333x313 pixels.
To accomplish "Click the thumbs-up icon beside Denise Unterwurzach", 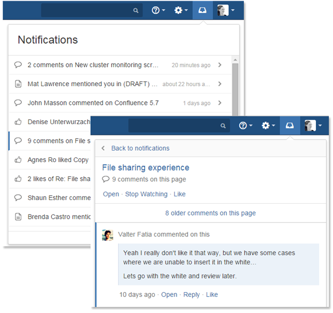I will pos(18,122).
